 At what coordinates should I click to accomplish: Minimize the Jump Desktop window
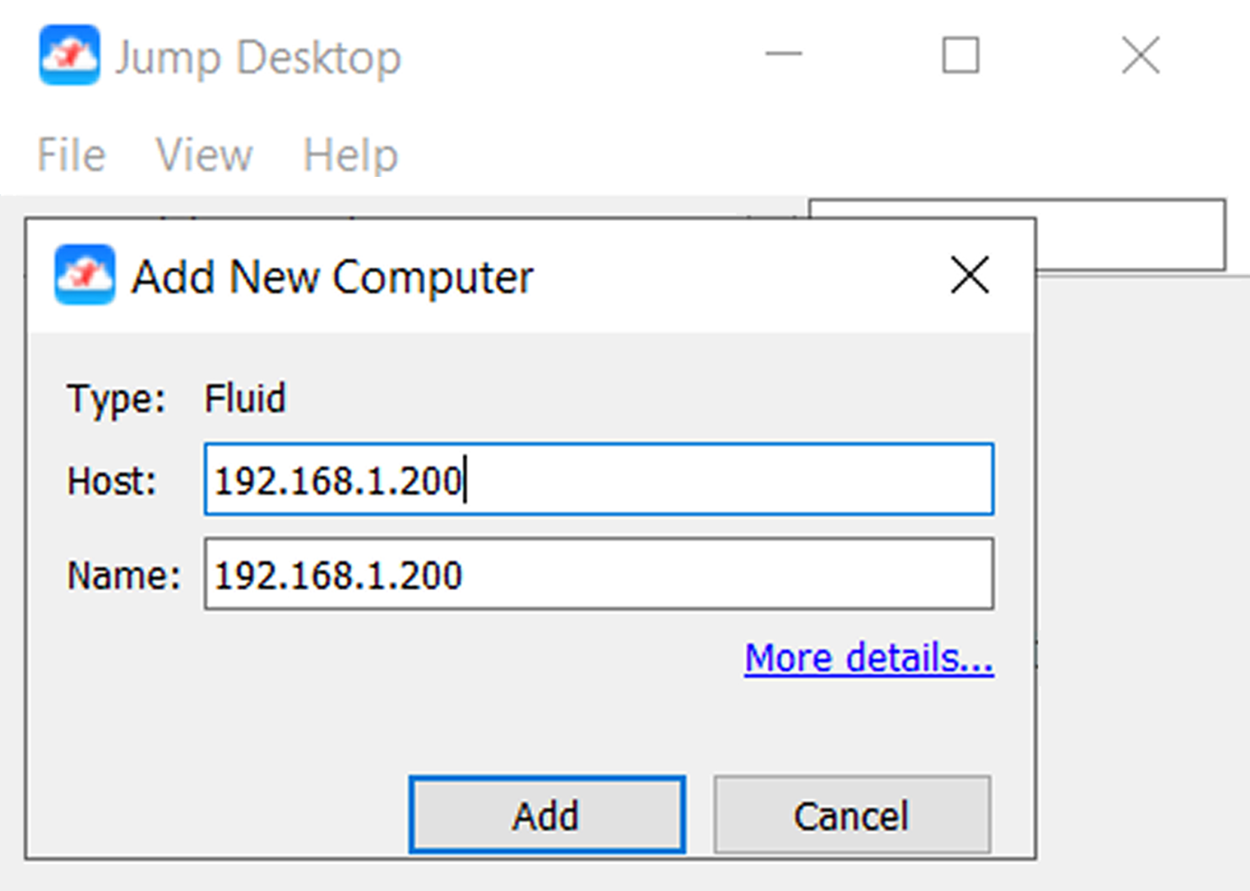click(x=784, y=55)
